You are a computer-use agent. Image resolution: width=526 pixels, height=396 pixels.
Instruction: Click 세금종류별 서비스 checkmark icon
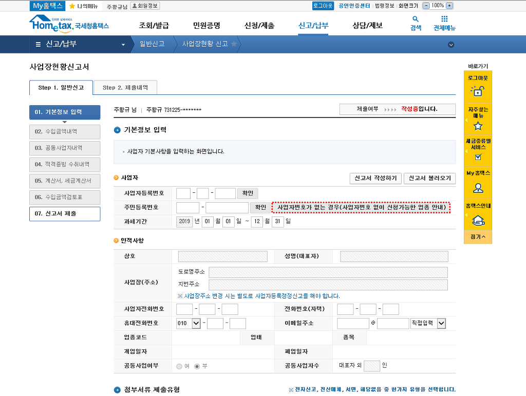tap(478, 157)
